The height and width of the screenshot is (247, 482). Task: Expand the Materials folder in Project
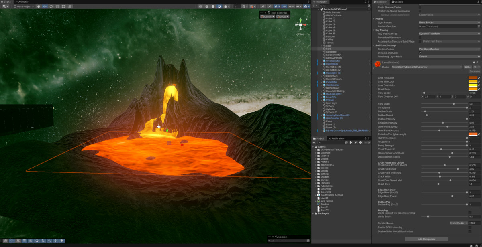tap(316, 153)
